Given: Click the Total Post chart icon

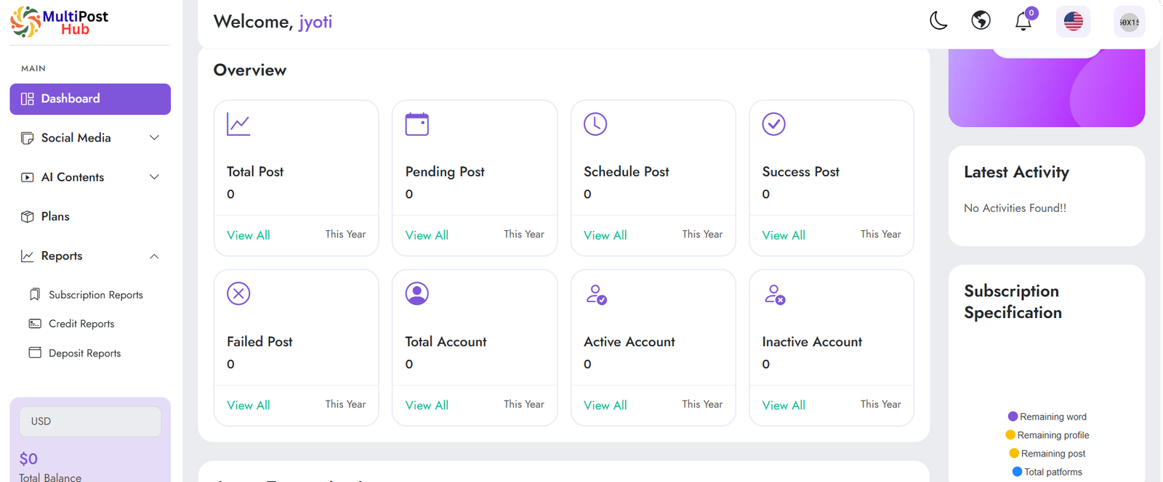Looking at the screenshot, I should pyautogui.click(x=238, y=124).
